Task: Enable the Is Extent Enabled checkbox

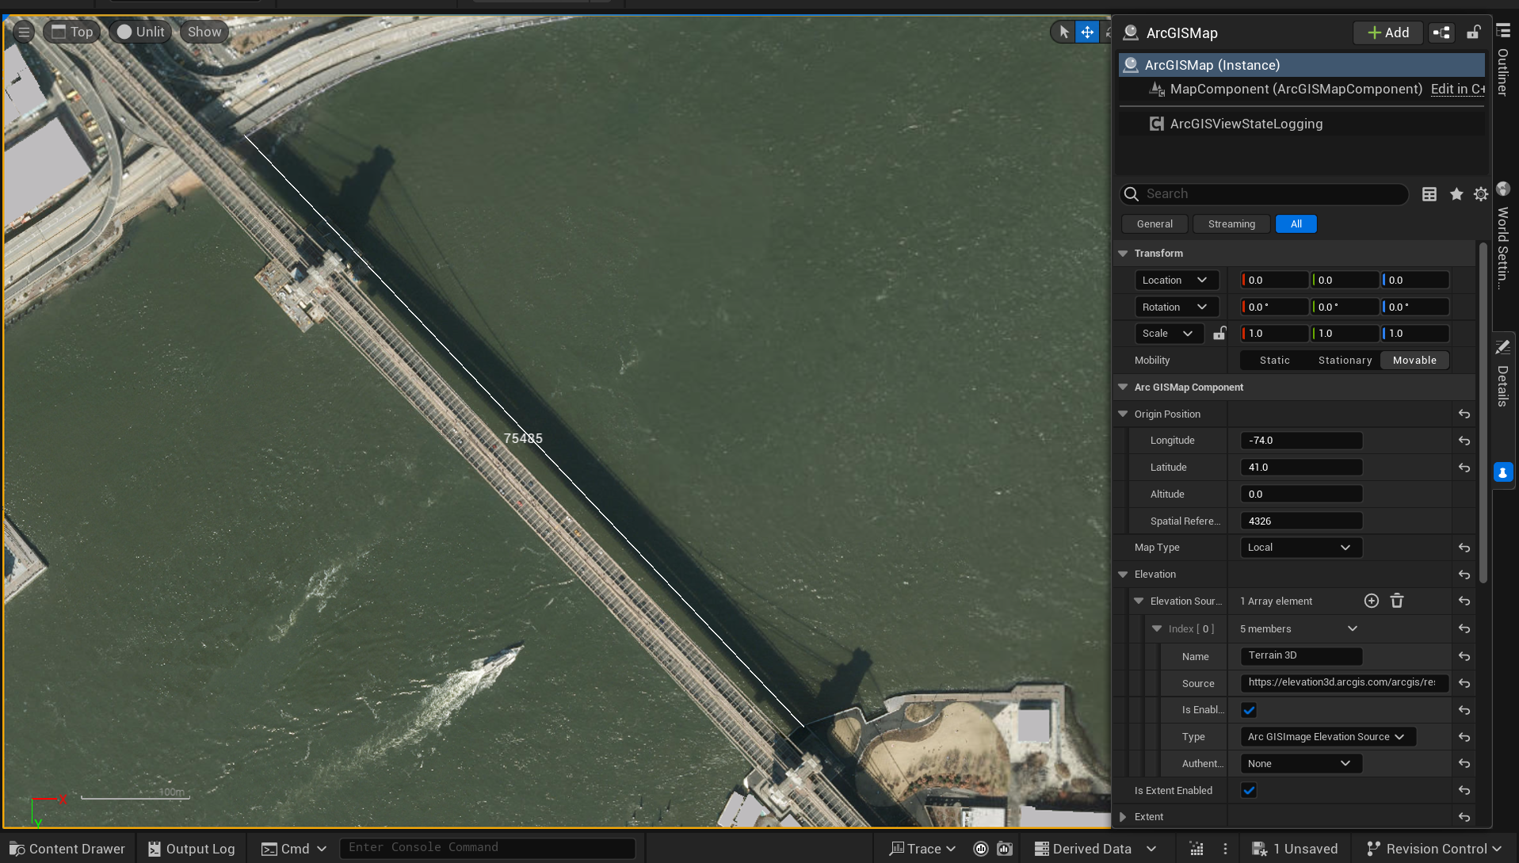Action: click(x=1249, y=790)
